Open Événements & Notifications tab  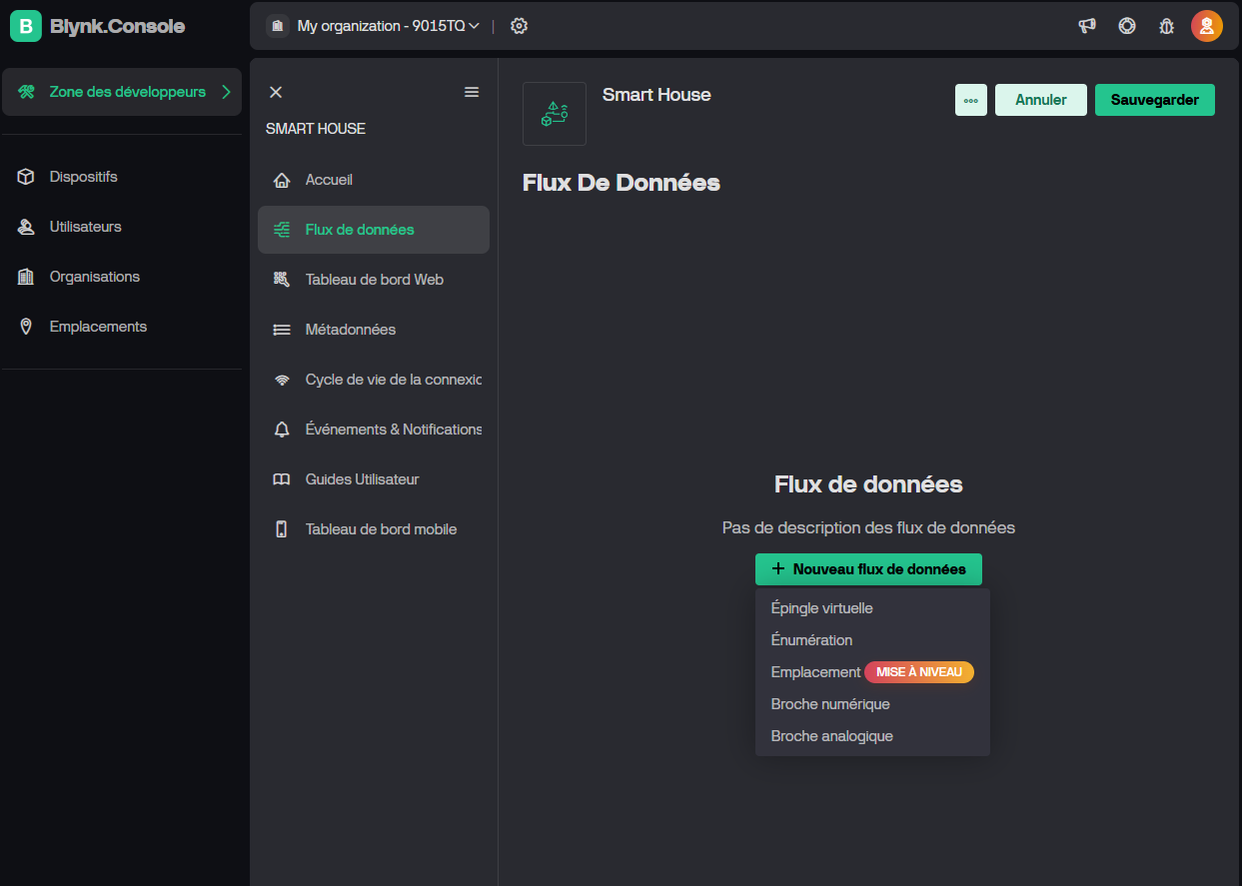pyautogui.click(x=374, y=430)
